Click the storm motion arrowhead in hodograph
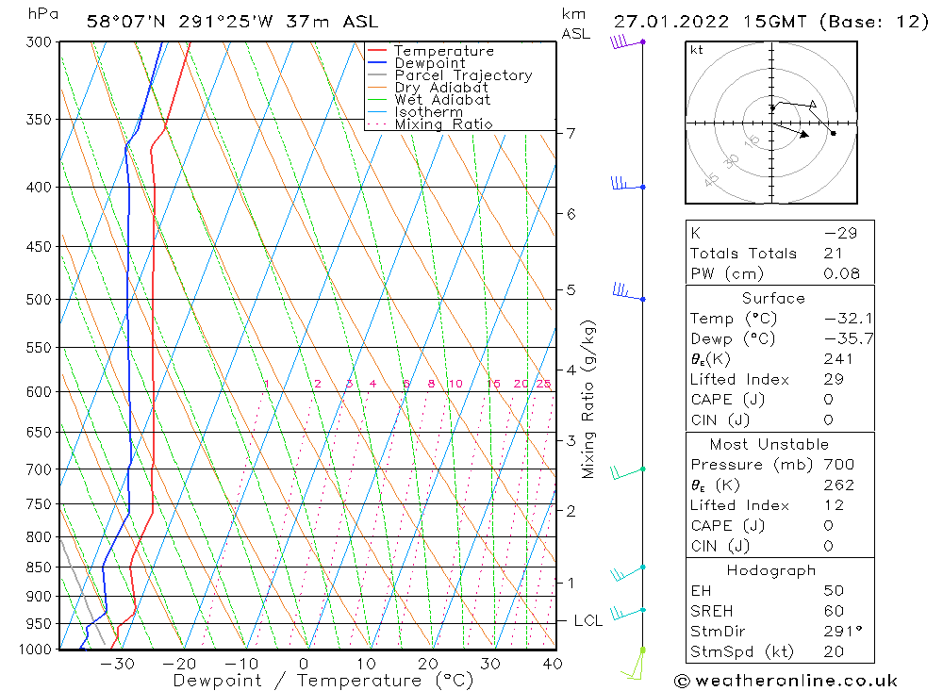 [x=804, y=134]
